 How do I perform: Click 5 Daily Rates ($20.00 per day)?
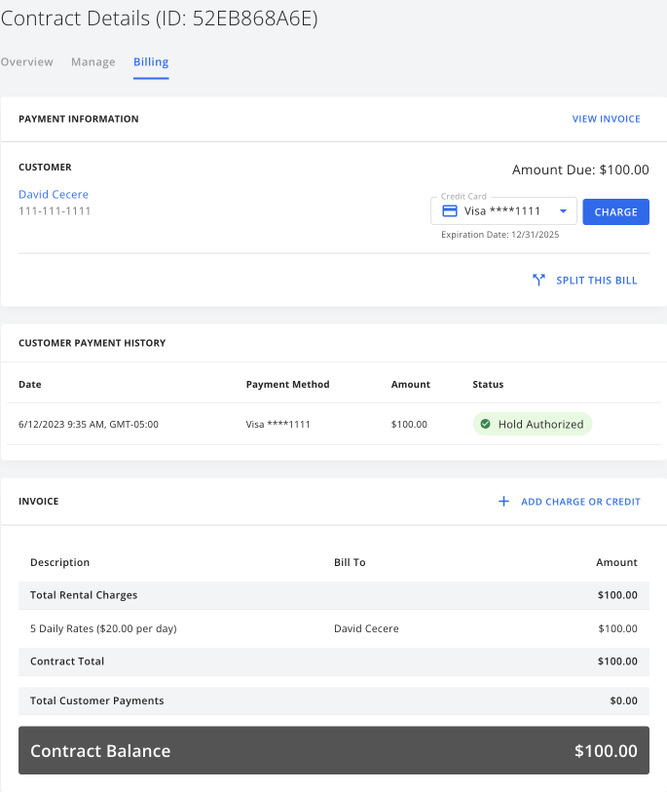[103, 629]
